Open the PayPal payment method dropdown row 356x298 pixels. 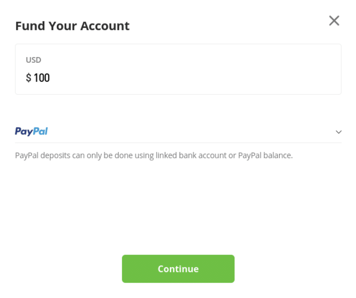(178, 131)
